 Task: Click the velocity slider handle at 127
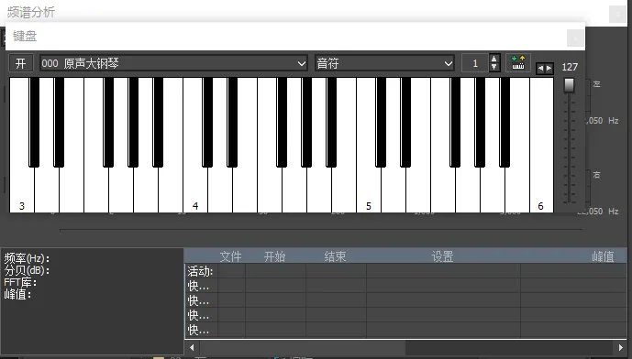pos(569,85)
